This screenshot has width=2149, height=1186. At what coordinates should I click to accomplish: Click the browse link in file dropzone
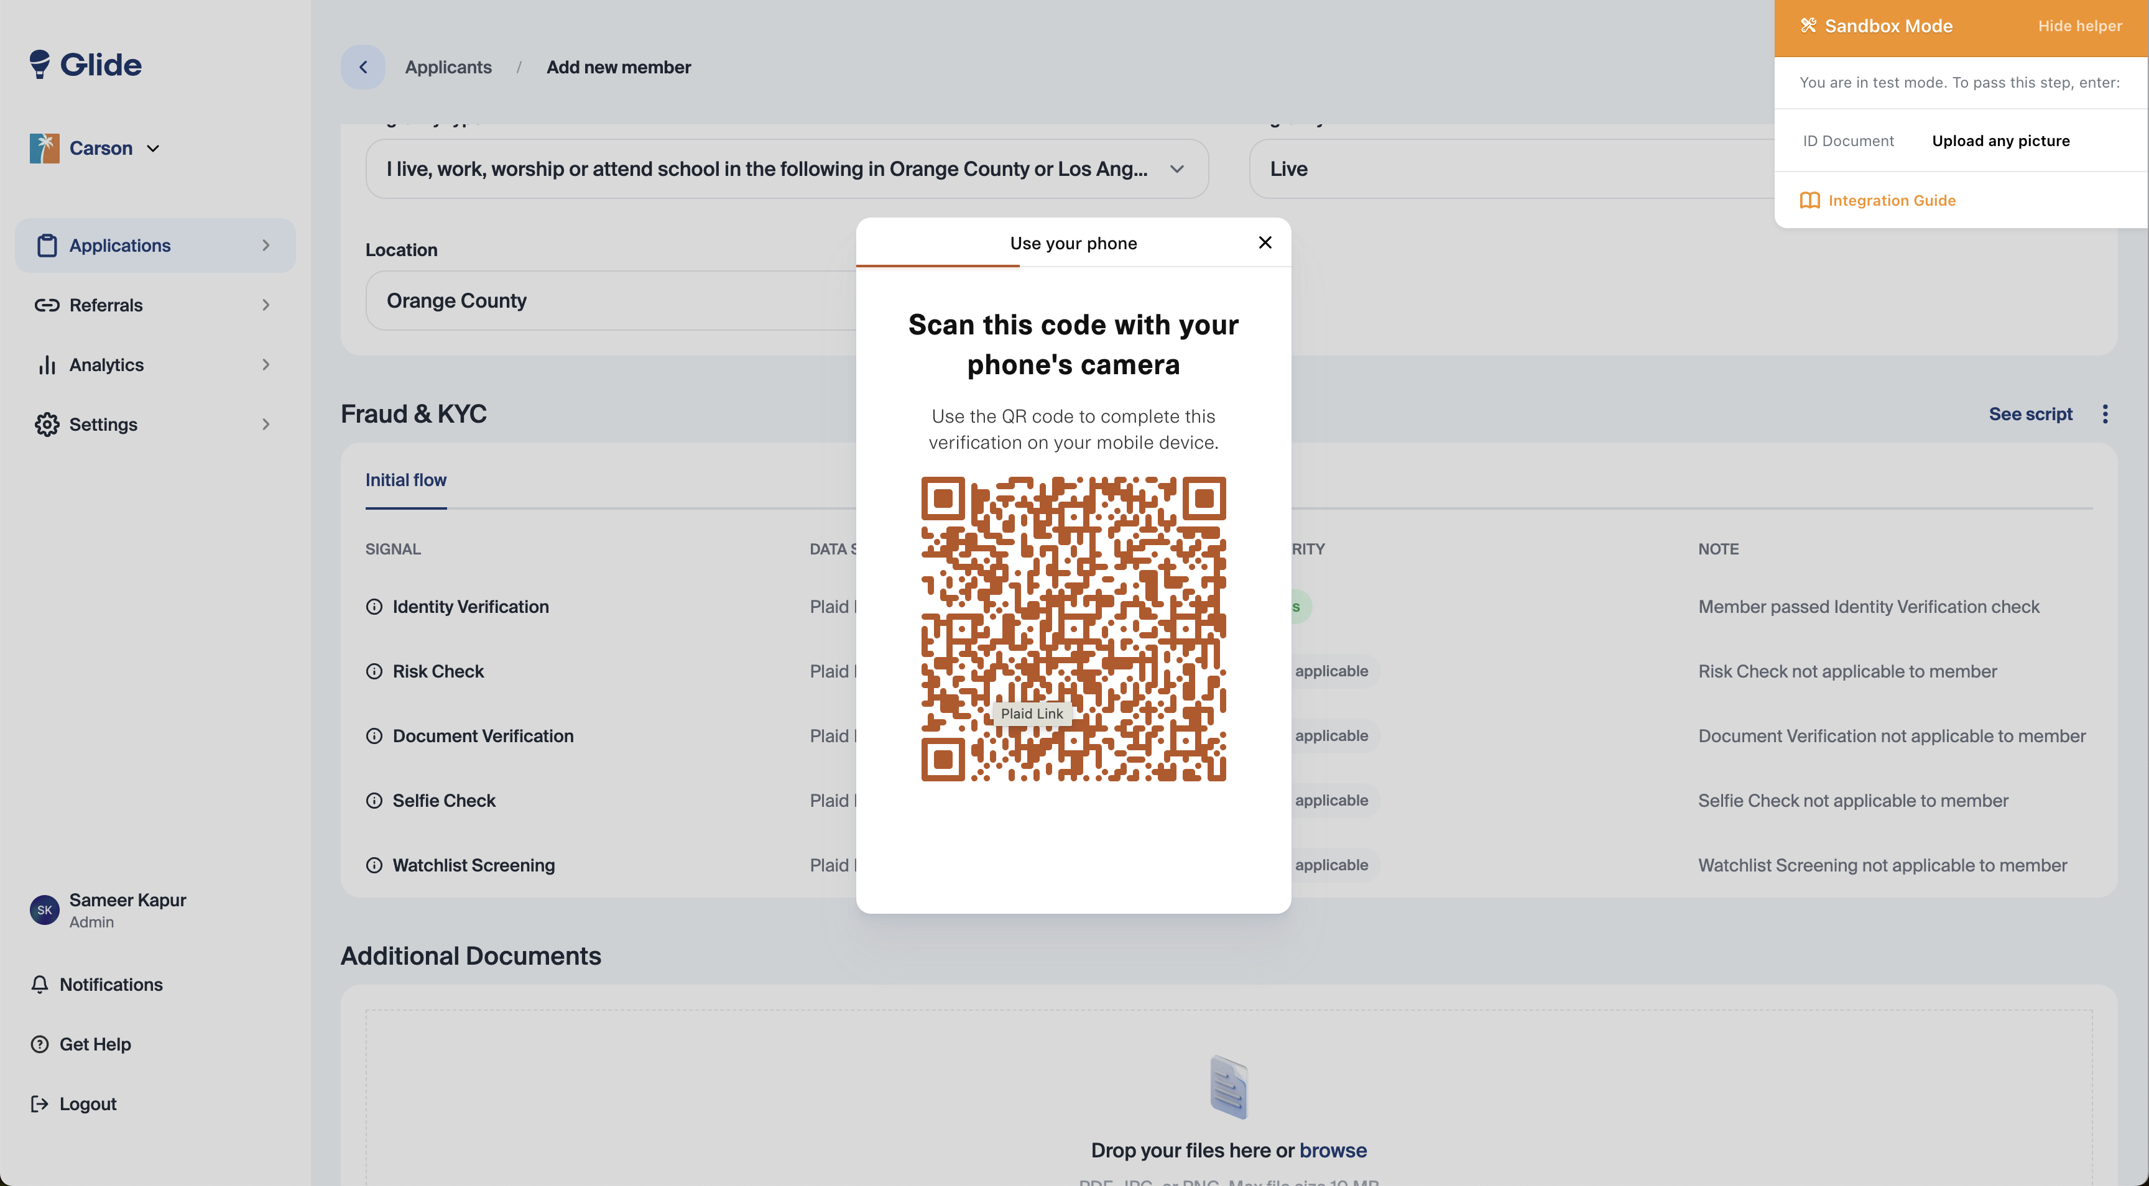click(x=1333, y=1150)
